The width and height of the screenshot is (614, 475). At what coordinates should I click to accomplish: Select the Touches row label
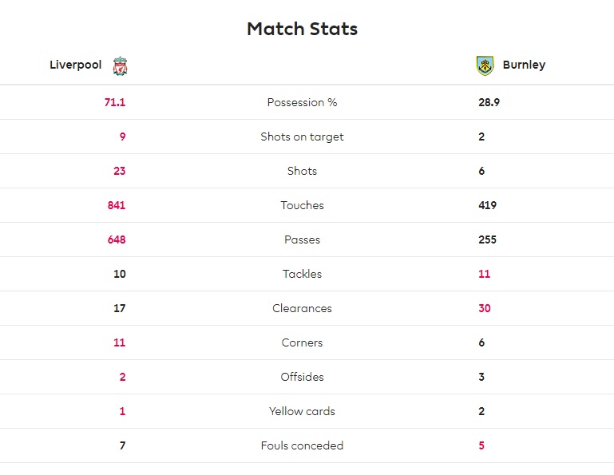pos(303,205)
